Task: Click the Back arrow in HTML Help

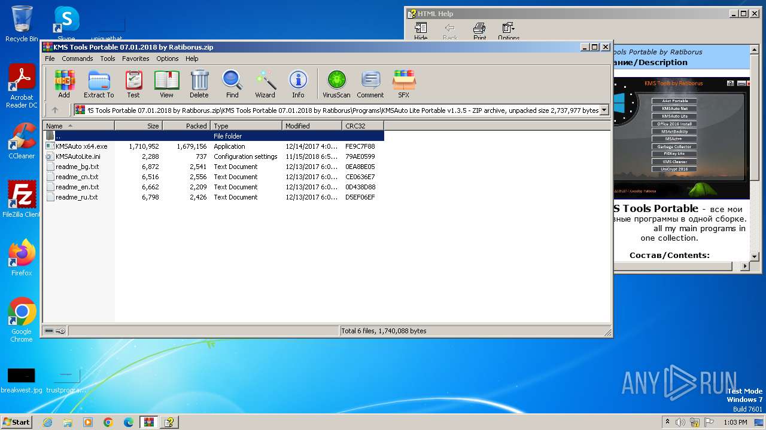Action: coord(450,32)
